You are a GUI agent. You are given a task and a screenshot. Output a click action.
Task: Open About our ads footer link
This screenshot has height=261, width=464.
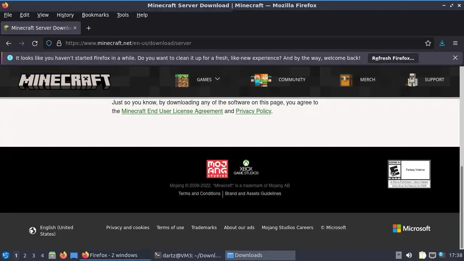[x=239, y=228]
